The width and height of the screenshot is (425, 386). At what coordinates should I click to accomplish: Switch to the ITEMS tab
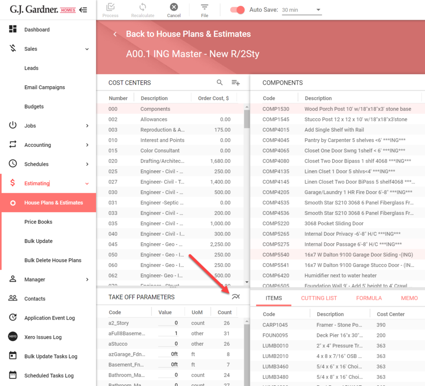tap(274, 298)
